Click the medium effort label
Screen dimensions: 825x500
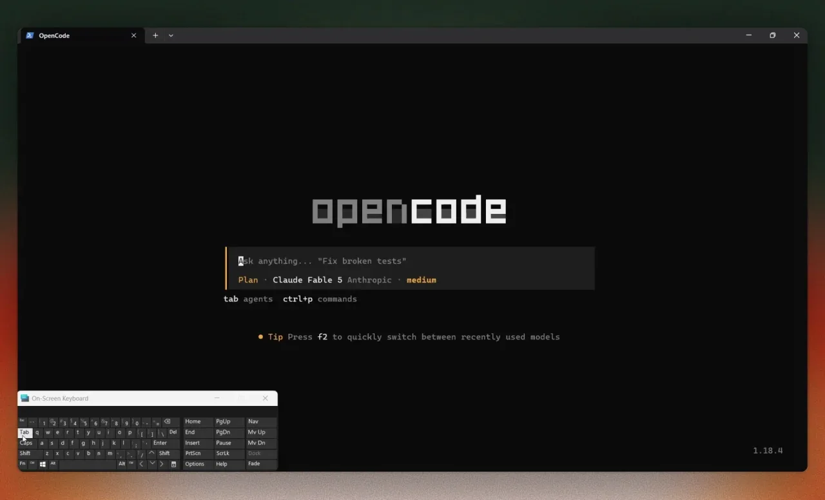click(x=422, y=280)
